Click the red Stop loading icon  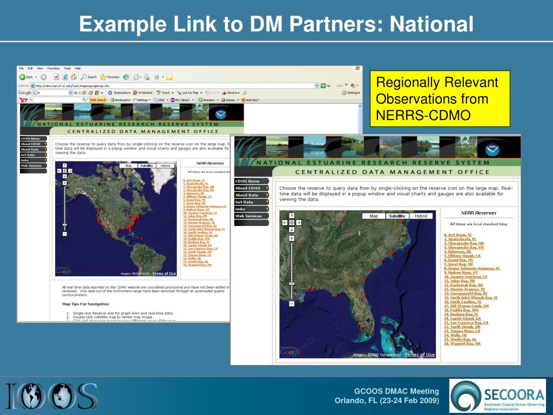coord(56,77)
